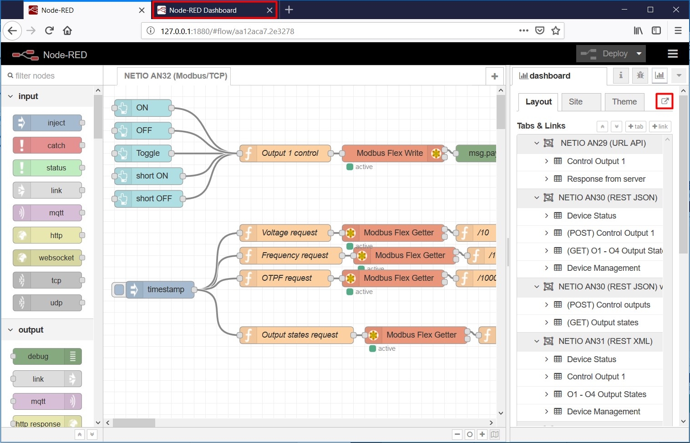Expand (POST) Control outputs group
Image resolution: width=690 pixels, height=443 pixels.
[x=547, y=305]
